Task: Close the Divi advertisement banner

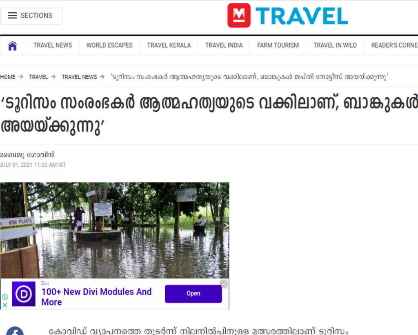Action: 224,284
